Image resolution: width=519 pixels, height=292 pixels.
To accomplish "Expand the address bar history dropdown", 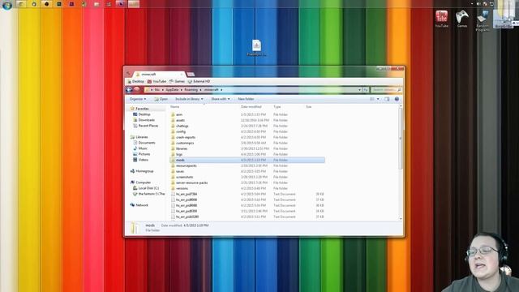I will pos(359,90).
